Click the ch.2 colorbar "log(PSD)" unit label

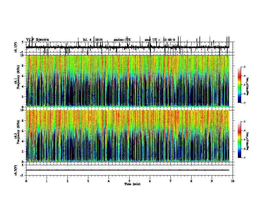click(x=248, y=141)
